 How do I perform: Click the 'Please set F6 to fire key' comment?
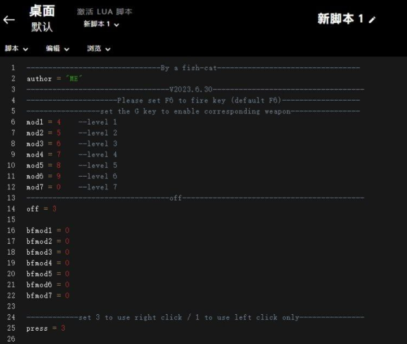[x=193, y=101]
